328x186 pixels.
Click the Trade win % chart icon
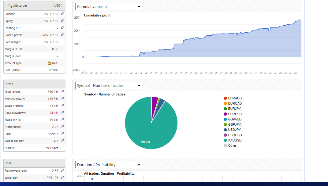[x=62, y=120]
